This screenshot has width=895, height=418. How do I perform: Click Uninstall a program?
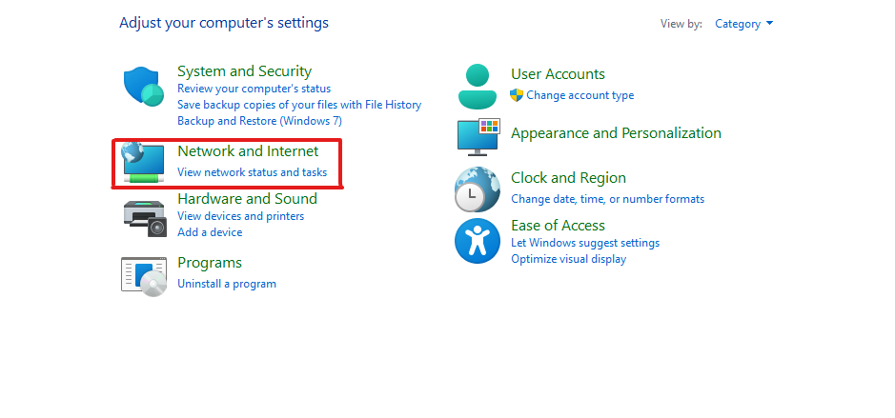[x=227, y=284]
